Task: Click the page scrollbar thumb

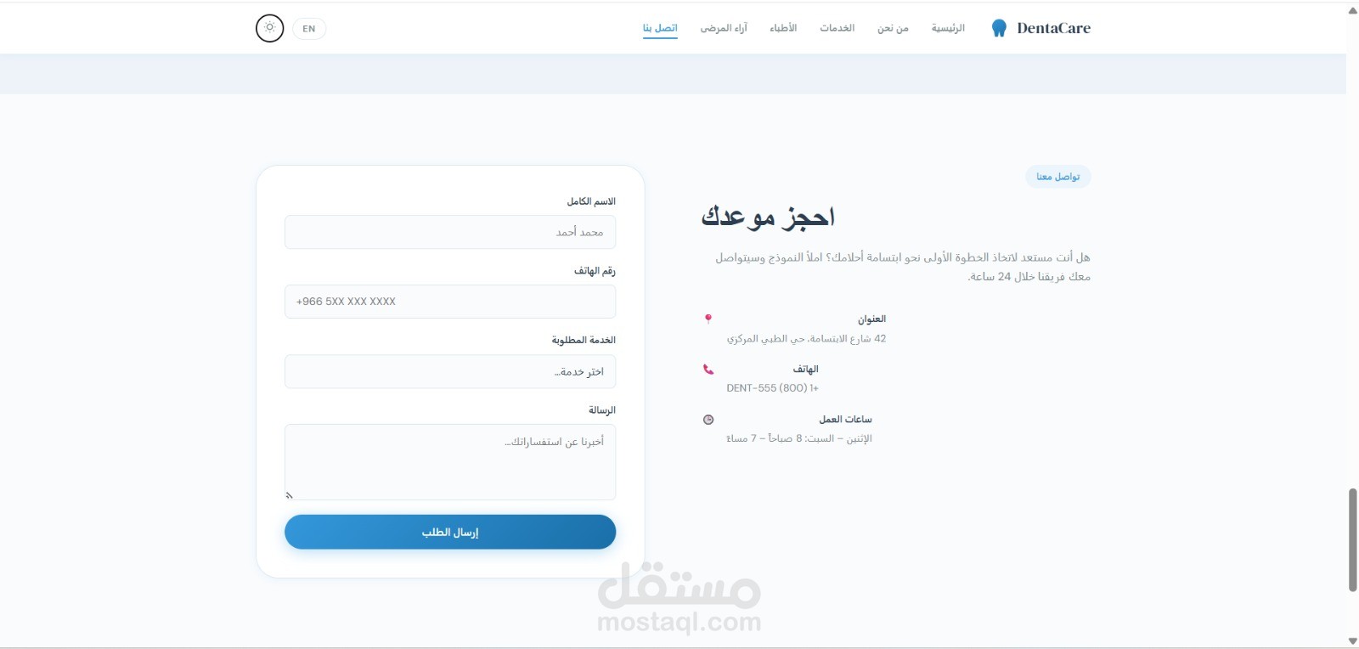Action: (1353, 540)
